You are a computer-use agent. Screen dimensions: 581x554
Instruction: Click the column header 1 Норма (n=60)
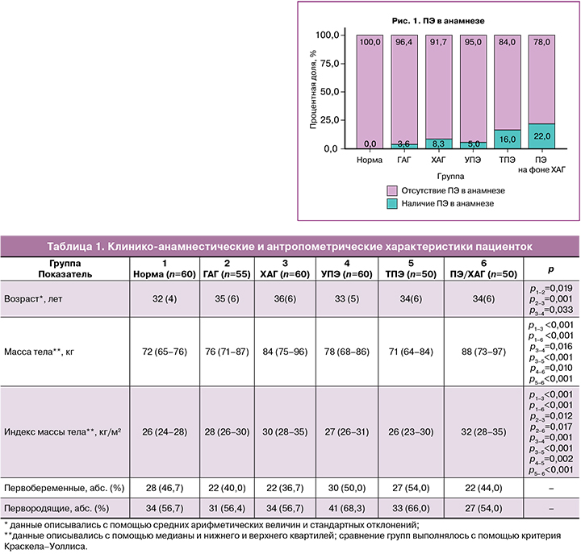click(x=164, y=269)
